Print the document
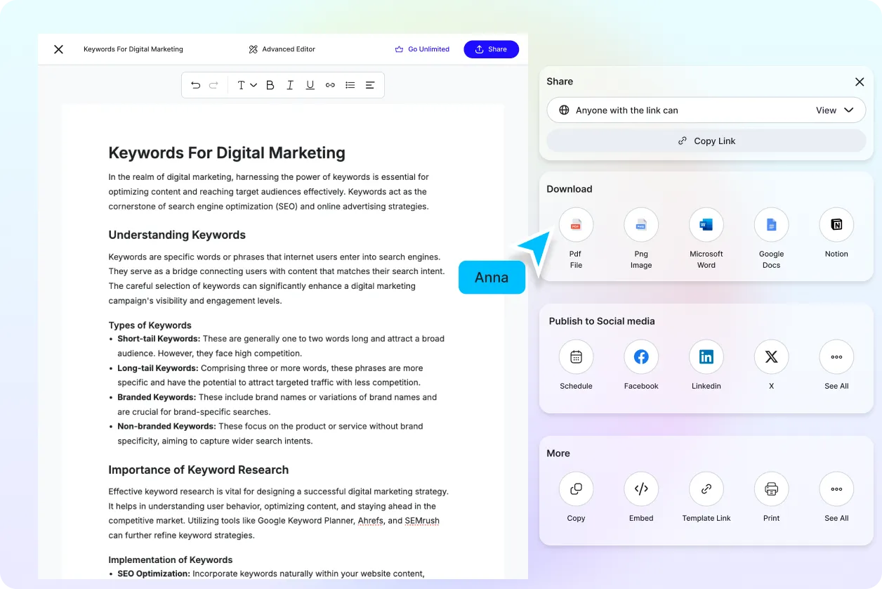The width and height of the screenshot is (882, 589). click(771, 489)
